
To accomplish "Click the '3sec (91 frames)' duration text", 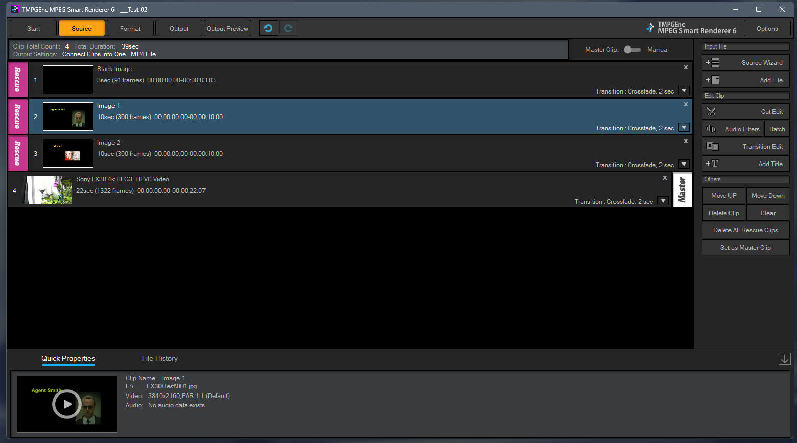I will click(x=121, y=80).
